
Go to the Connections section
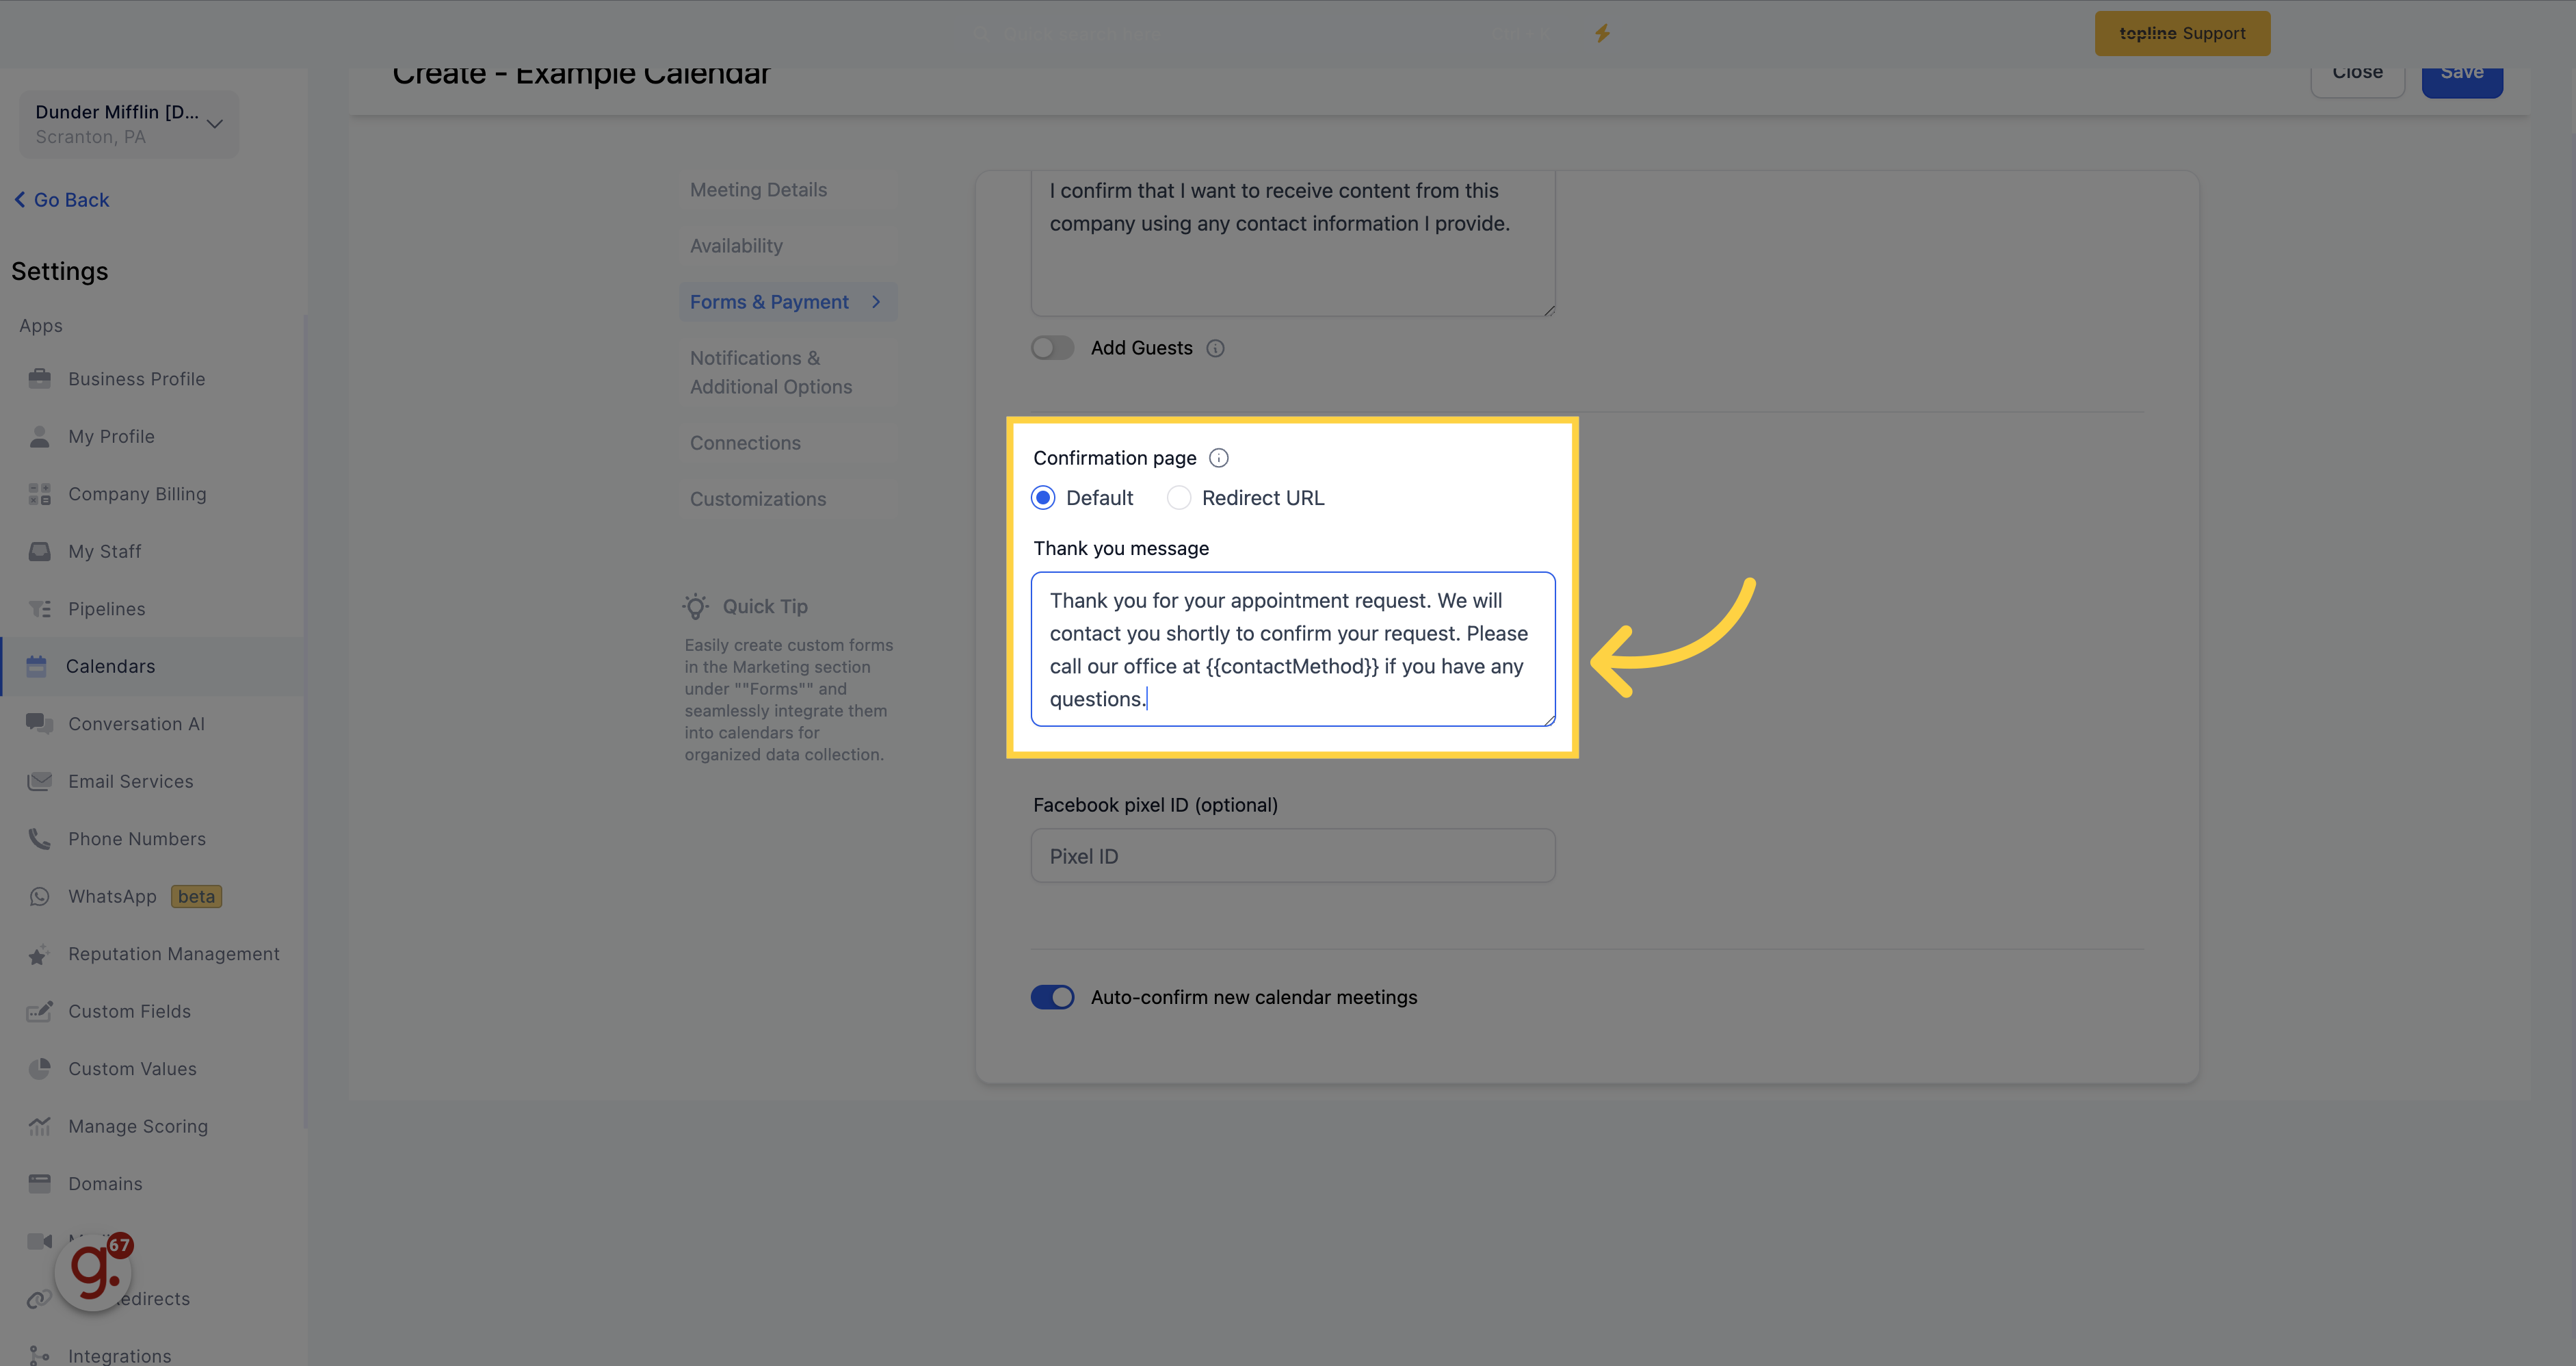tap(745, 443)
